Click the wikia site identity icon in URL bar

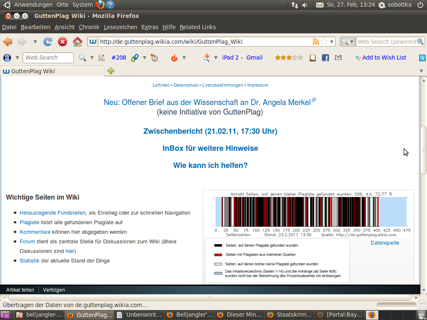click(93, 42)
